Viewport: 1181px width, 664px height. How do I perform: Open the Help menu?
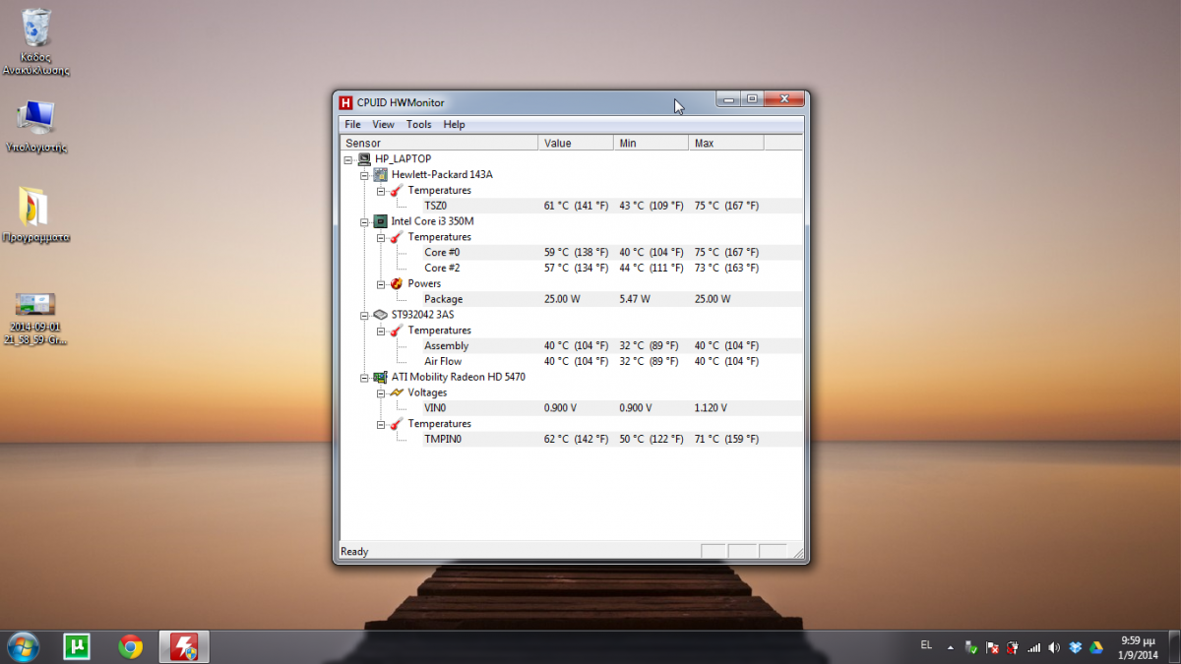click(x=454, y=125)
